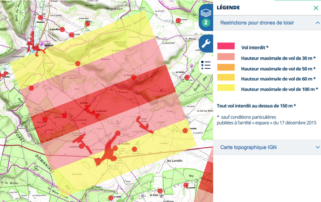This screenshot has height=202, width=321.
Task: Click the Vol interdit red swatch
Action: coord(226,46)
